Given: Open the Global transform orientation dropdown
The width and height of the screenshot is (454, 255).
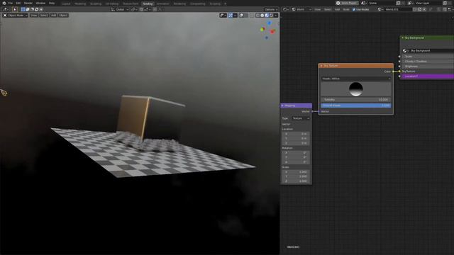Looking at the screenshot, I should point(120,9).
